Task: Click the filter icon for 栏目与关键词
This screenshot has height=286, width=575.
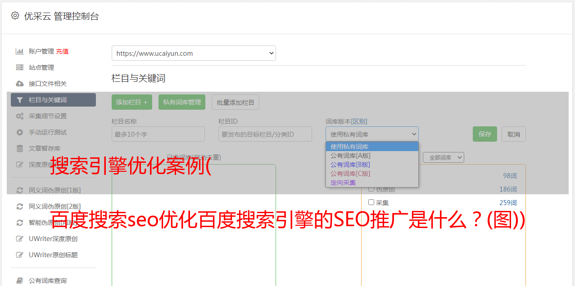Action: [19, 100]
